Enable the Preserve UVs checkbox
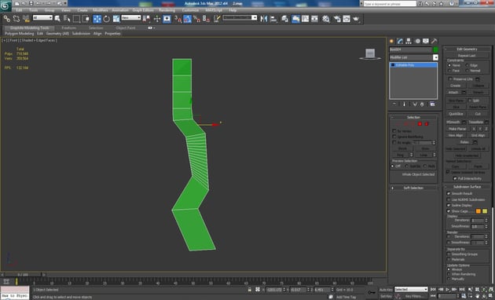The width and height of the screenshot is (495, 300). tap(450, 79)
